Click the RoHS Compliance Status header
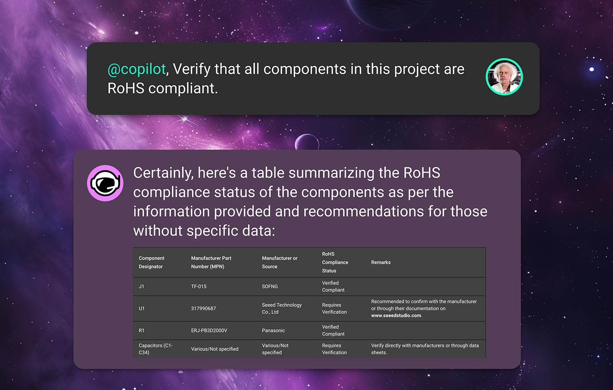The width and height of the screenshot is (613, 390). click(x=335, y=262)
